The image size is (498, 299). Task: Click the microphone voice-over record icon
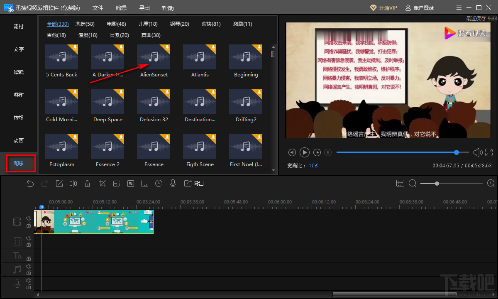click(x=173, y=184)
